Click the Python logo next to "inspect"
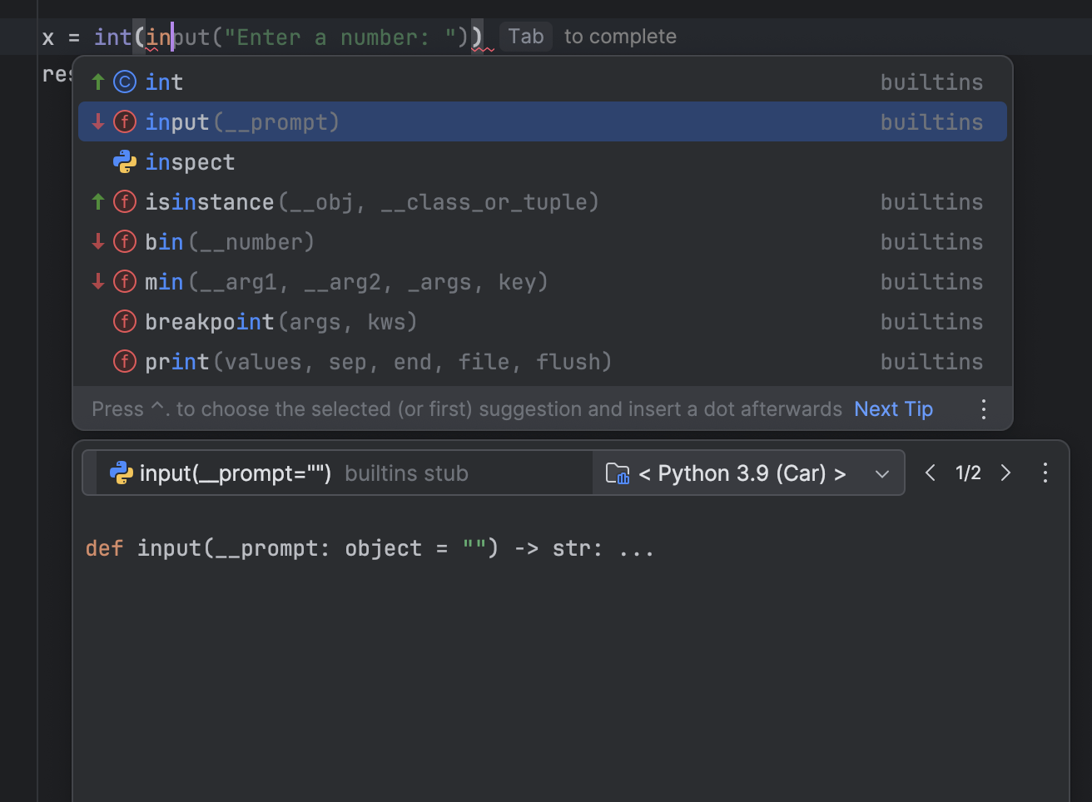The image size is (1092, 802). click(x=123, y=161)
